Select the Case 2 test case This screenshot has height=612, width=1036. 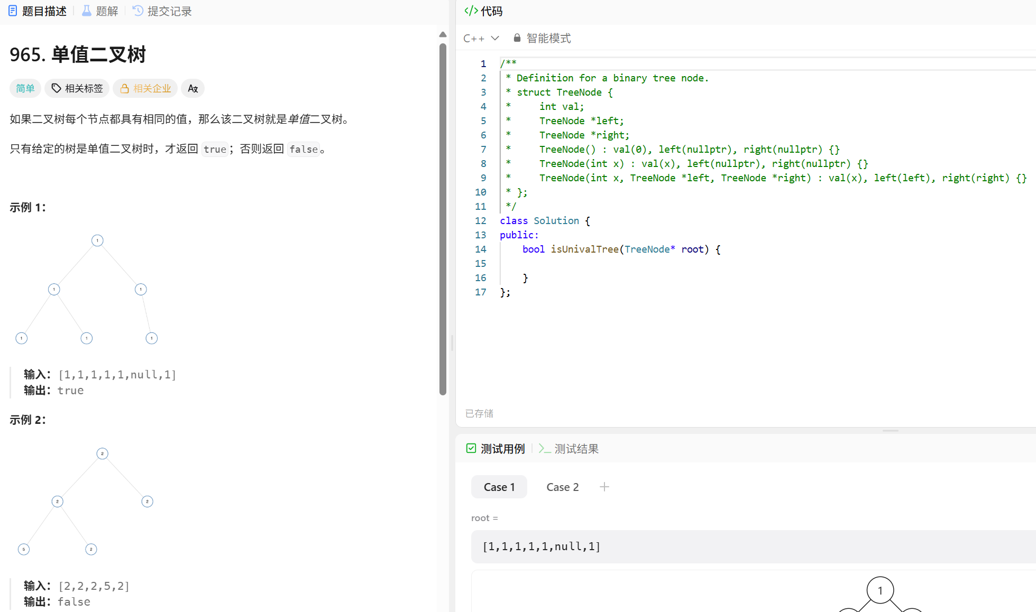coord(562,487)
